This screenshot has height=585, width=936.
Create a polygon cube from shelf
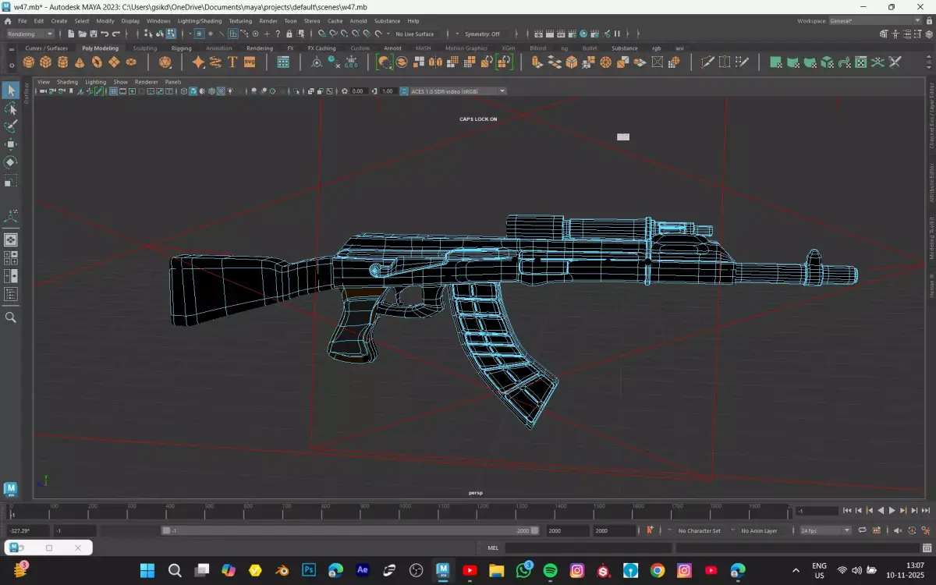tap(46, 62)
